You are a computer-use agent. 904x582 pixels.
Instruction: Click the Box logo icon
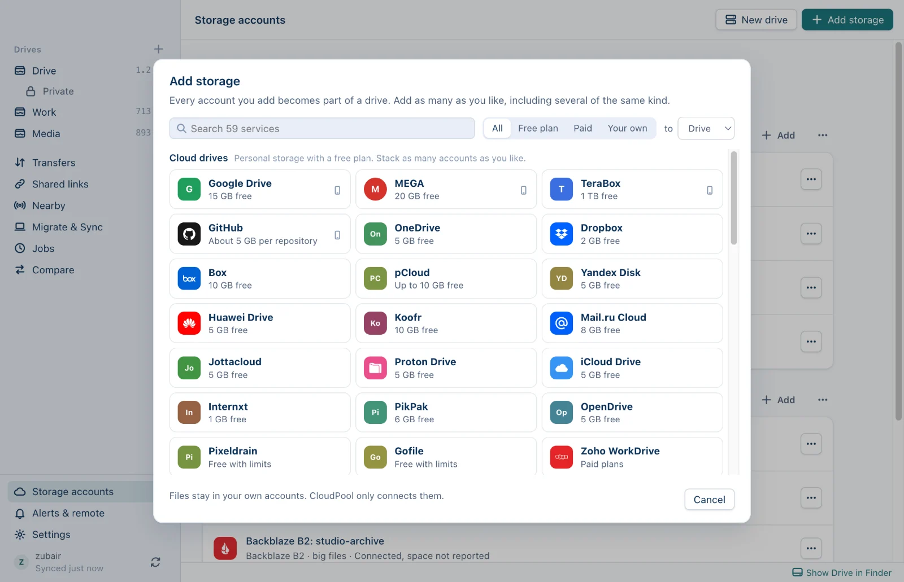189,278
